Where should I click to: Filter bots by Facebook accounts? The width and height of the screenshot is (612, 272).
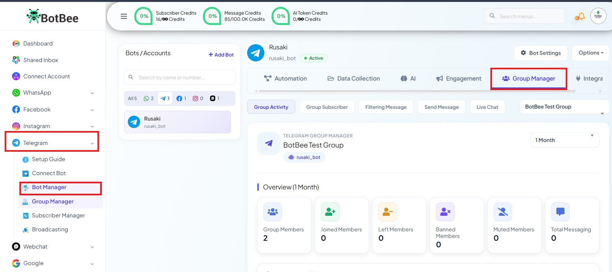pyautogui.click(x=181, y=98)
